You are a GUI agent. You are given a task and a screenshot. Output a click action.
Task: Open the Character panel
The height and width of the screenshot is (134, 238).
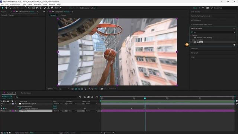pos(194,49)
